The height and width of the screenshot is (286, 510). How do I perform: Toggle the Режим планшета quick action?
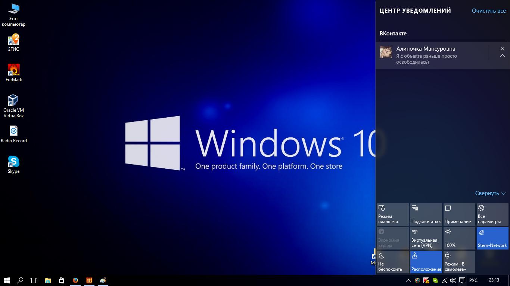(x=393, y=214)
